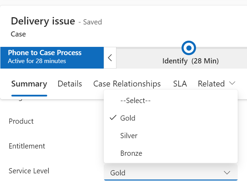247x184 pixels.
Task: Switch to the SLA tab
Action: [x=180, y=84]
